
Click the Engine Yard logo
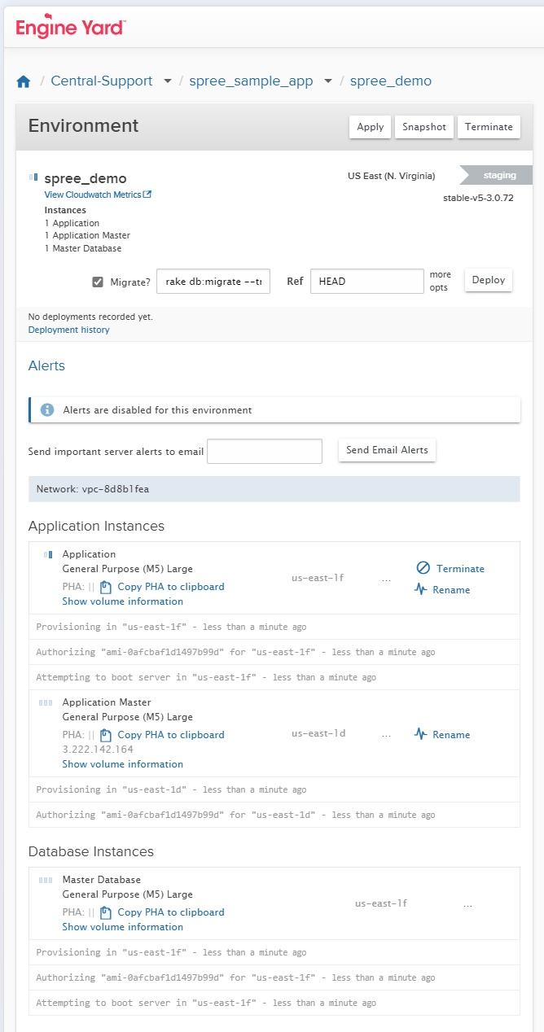pos(70,28)
